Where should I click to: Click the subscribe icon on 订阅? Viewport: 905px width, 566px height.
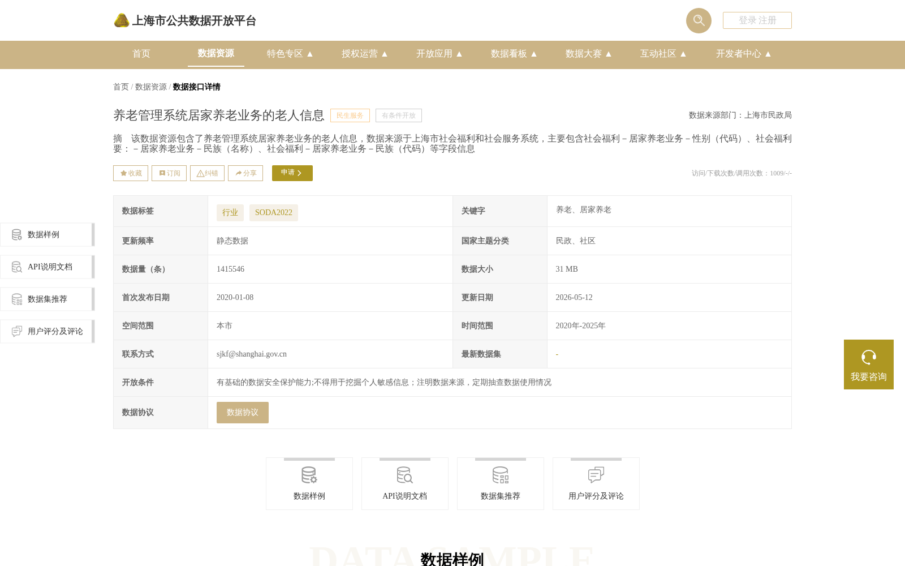(162, 173)
